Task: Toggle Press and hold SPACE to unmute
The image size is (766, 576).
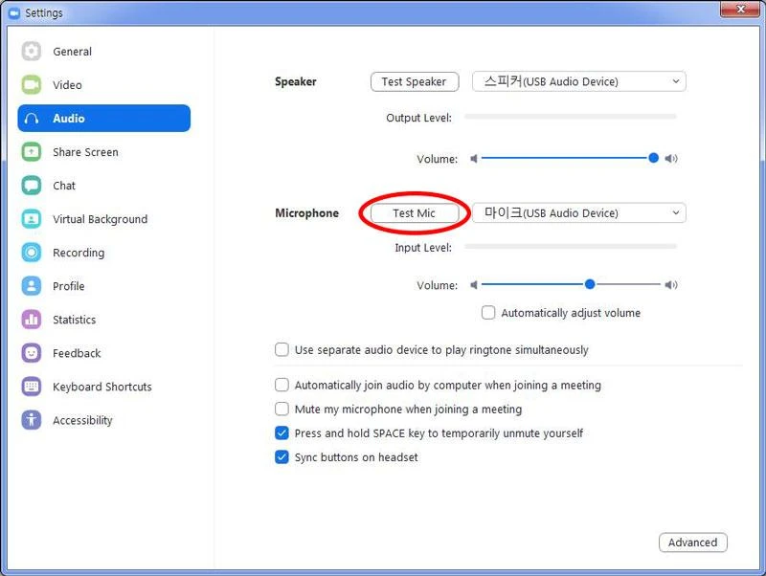Action: click(282, 433)
